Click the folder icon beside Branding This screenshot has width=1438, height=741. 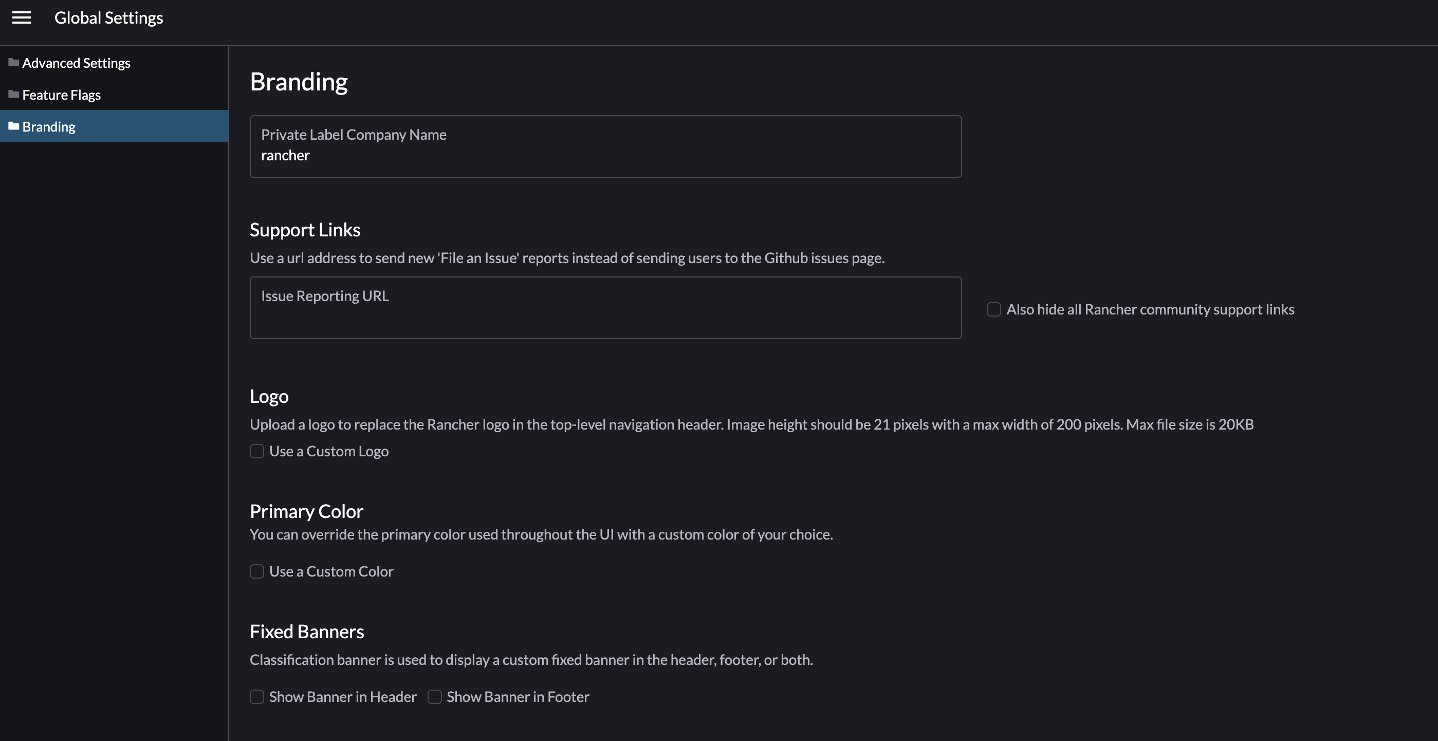tap(13, 125)
